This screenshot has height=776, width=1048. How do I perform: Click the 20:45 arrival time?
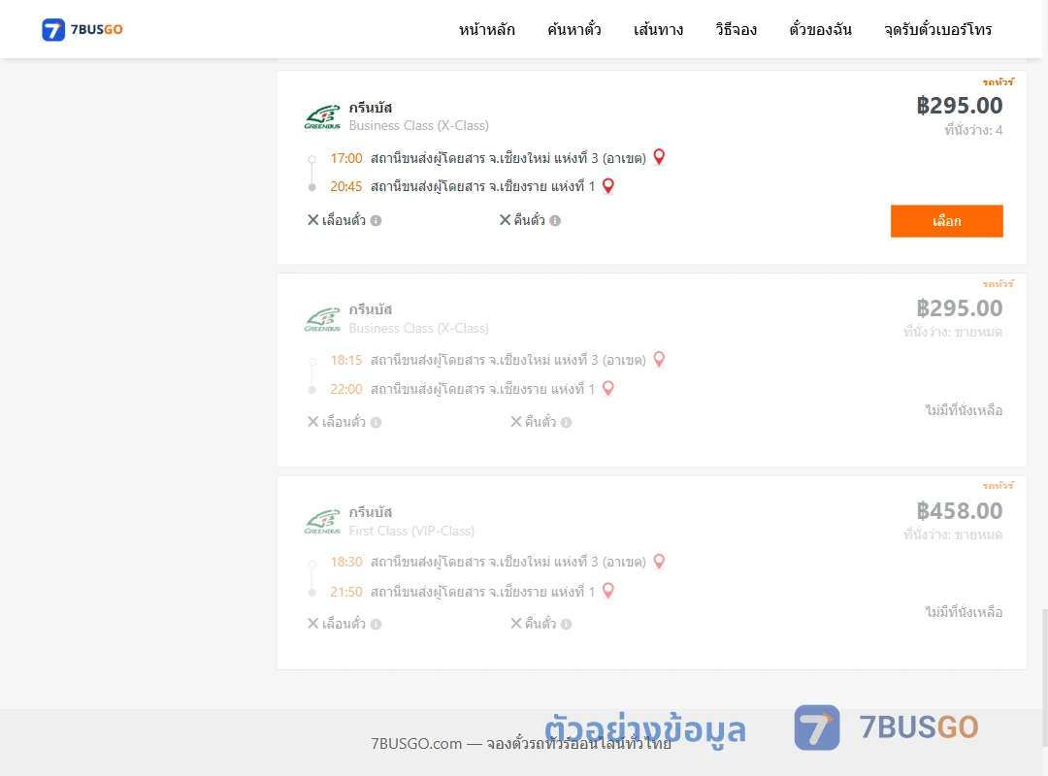[346, 186]
